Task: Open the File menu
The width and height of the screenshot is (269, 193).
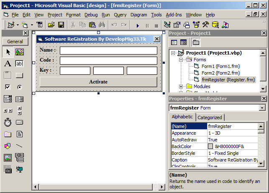Action: (15, 15)
